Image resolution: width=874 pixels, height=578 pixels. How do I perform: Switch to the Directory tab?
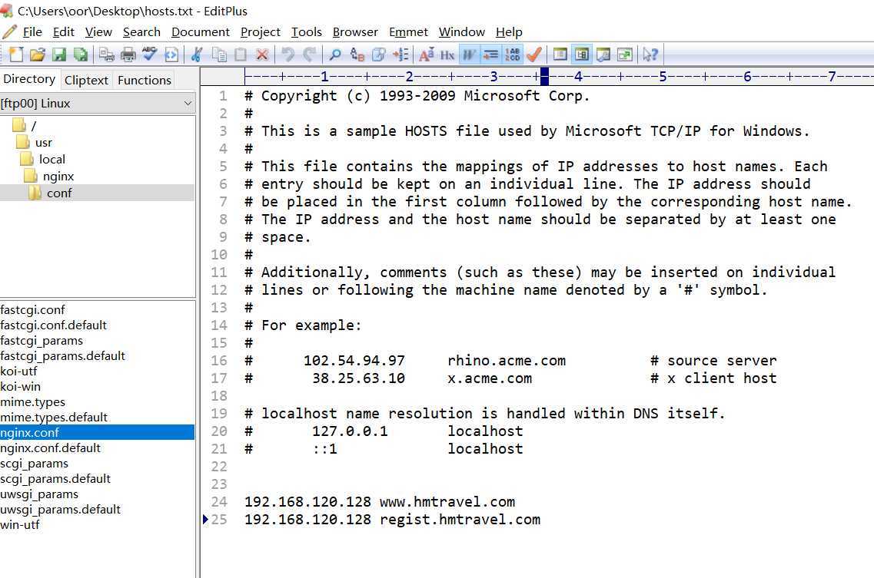[x=29, y=79]
